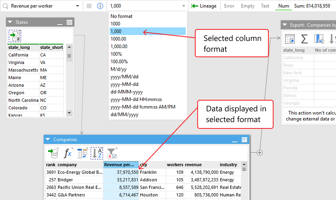
Task: Toggle the Text filter
Action: pos(265,6)
